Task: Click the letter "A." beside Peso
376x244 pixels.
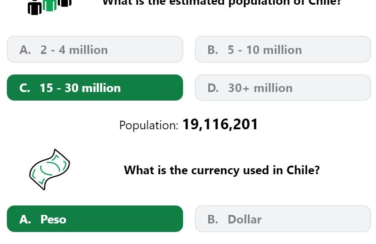Action: pos(25,219)
